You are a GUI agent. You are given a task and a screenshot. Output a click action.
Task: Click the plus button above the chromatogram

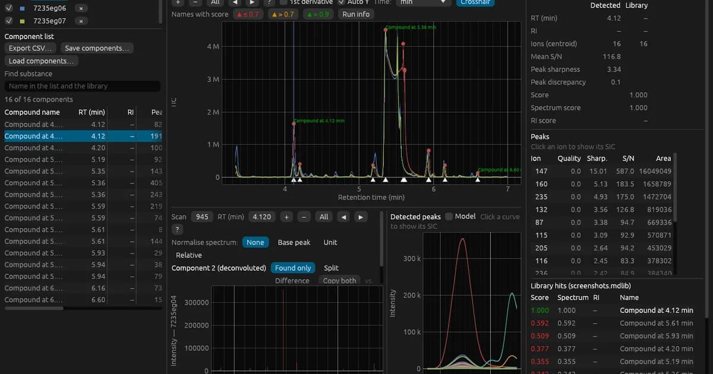pos(178,2)
